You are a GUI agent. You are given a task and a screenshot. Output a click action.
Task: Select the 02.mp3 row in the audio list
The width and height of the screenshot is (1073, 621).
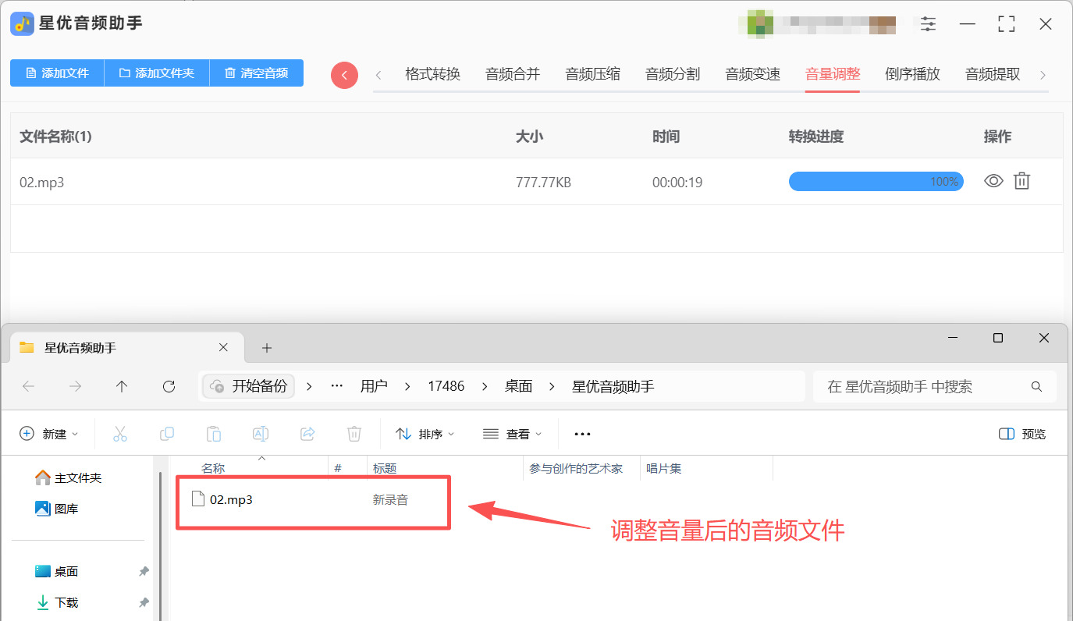[536, 182]
